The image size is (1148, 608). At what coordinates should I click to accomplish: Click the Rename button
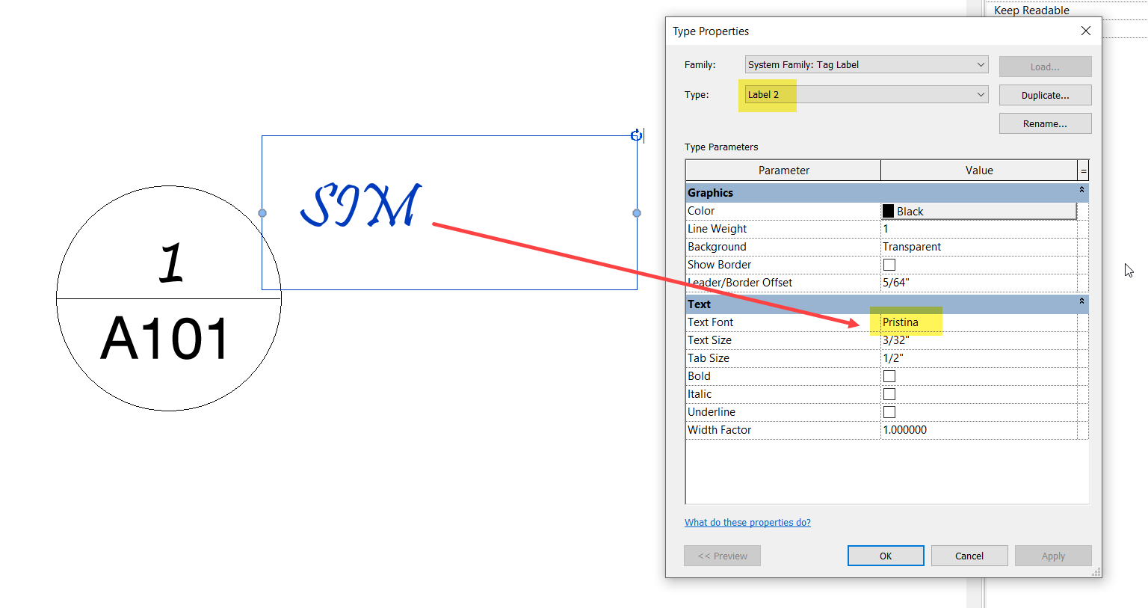[1045, 123]
